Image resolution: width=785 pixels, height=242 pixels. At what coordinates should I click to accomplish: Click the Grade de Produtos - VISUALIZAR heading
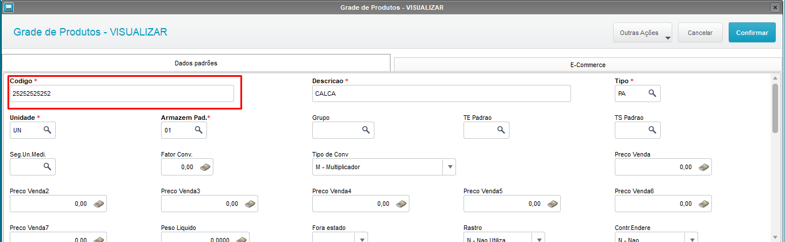tap(90, 32)
